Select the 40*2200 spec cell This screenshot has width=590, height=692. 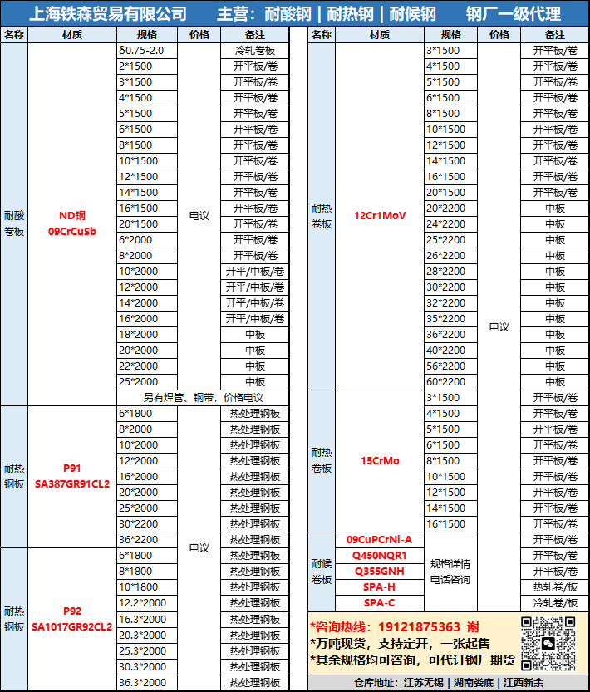point(450,351)
